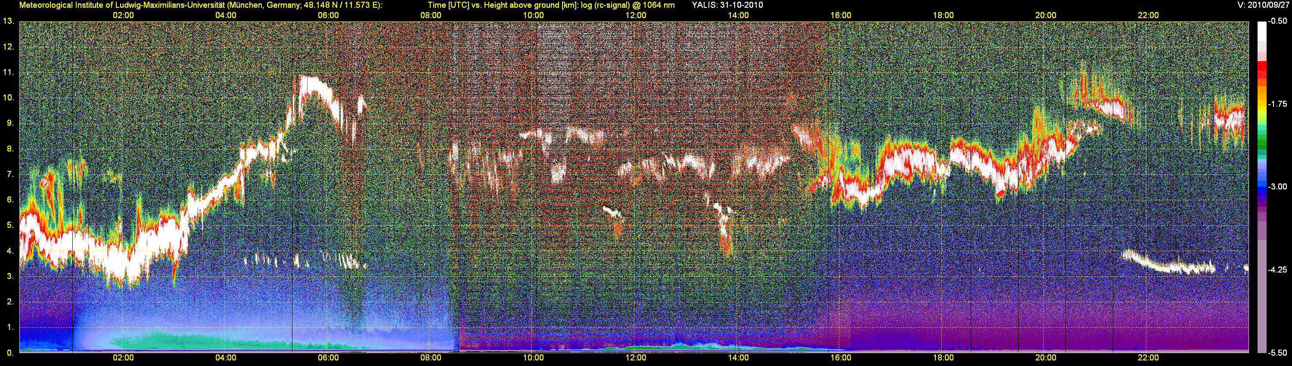
Task: Click the Meteorological Institute title text
Action: 201,6
